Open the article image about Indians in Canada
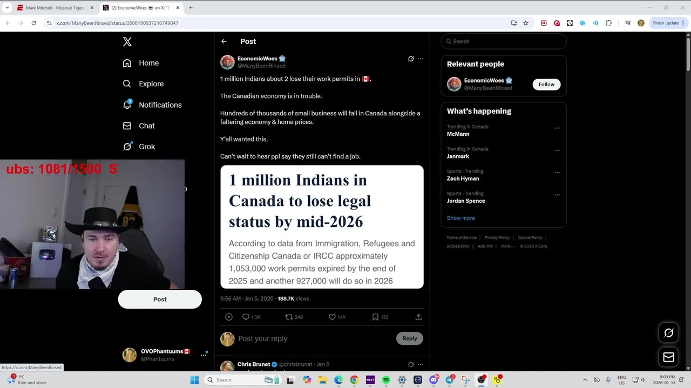Image resolution: width=691 pixels, height=388 pixels. pos(322,227)
